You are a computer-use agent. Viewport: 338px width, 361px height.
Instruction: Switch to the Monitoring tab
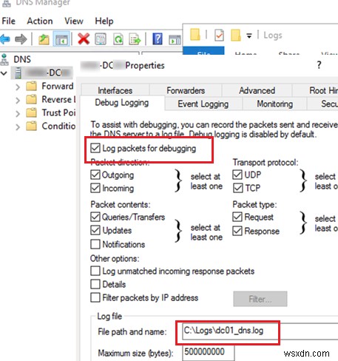pyautogui.click(x=274, y=104)
